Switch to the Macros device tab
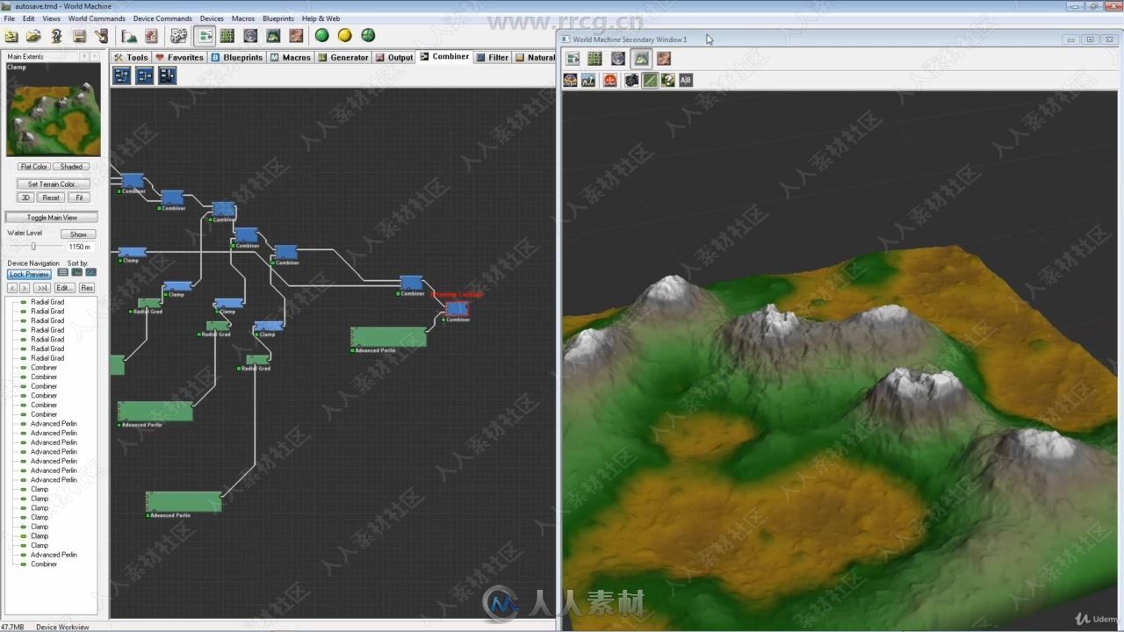 coord(290,57)
